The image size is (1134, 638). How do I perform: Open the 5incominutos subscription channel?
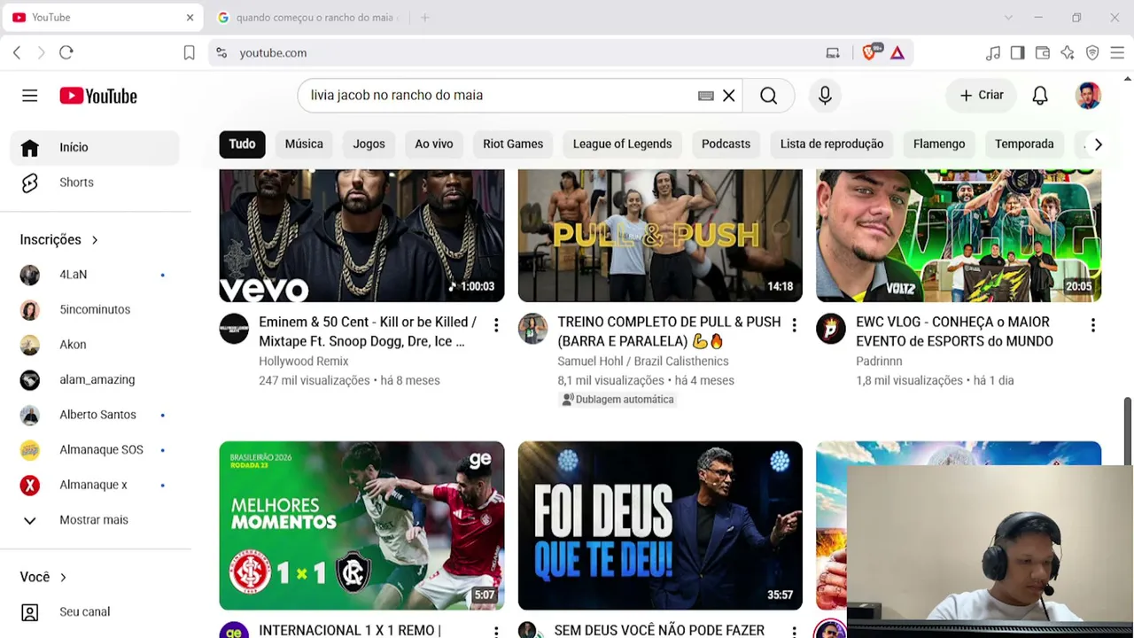click(x=95, y=310)
